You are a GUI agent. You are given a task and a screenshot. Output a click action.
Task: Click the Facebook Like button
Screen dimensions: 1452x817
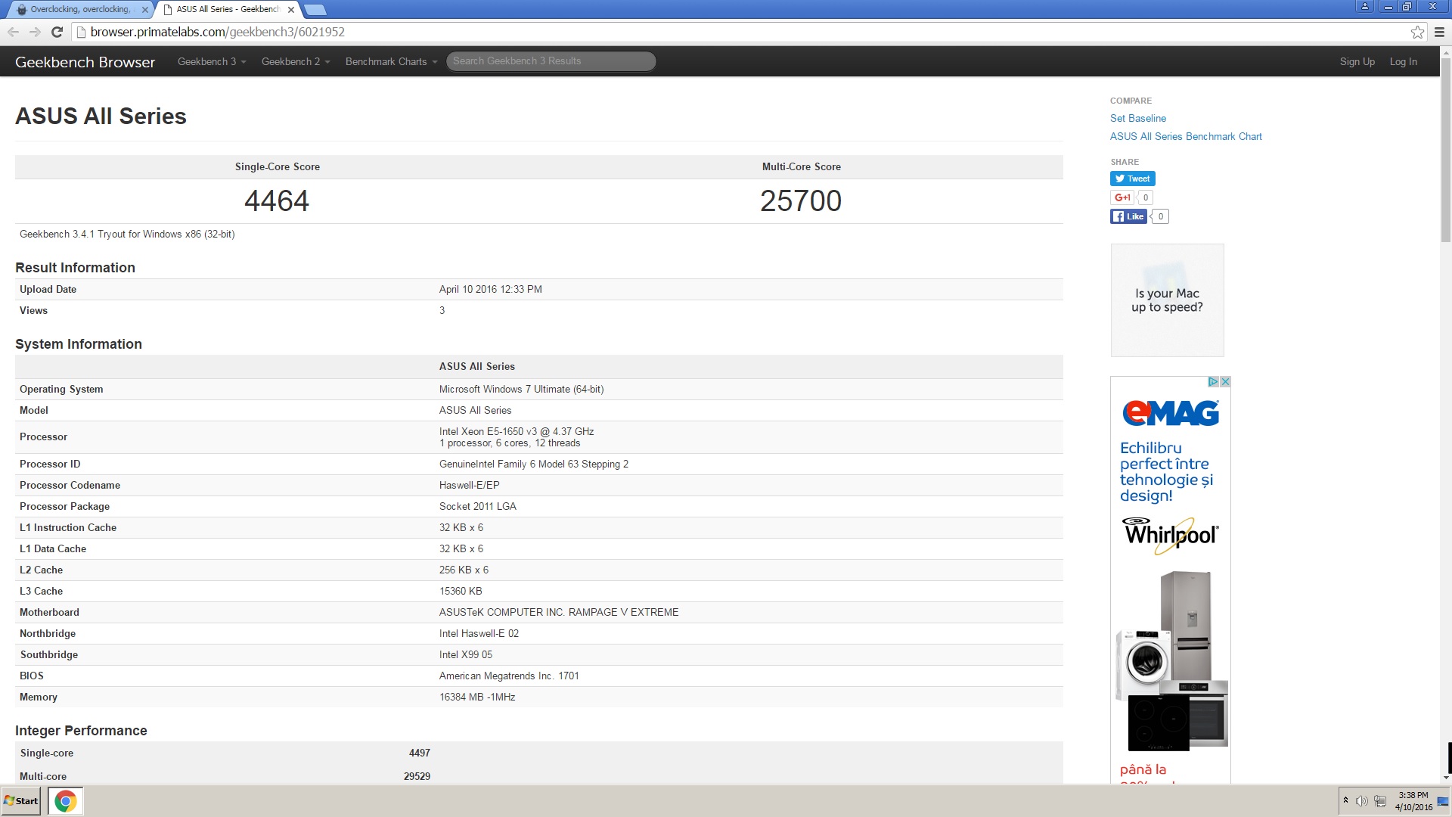(1128, 216)
